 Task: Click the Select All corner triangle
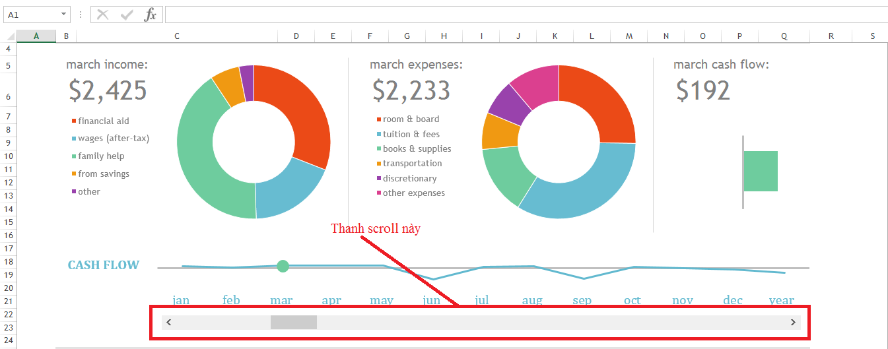coord(8,36)
